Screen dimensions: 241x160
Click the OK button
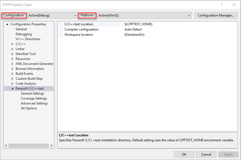click(184, 155)
